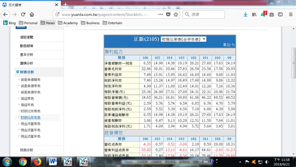The height and width of the screenshot is (167, 296).
Task: Close the 元大證券 tab
Action: tap(56, 5)
